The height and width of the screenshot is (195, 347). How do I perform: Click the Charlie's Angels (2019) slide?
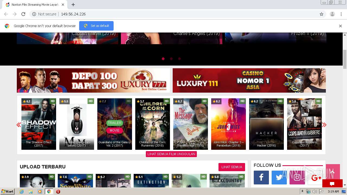[x=172, y=38]
